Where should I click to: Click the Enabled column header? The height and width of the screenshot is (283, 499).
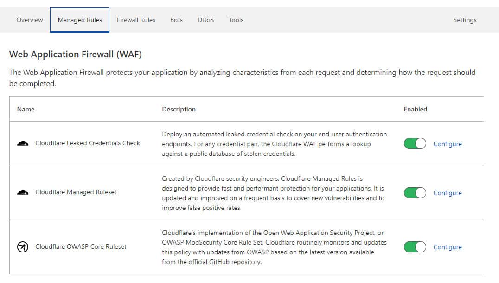tap(416, 109)
